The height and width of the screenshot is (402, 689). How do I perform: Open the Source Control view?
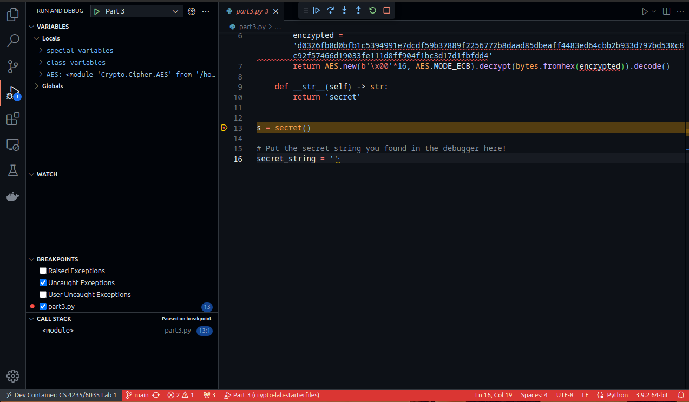13,67
